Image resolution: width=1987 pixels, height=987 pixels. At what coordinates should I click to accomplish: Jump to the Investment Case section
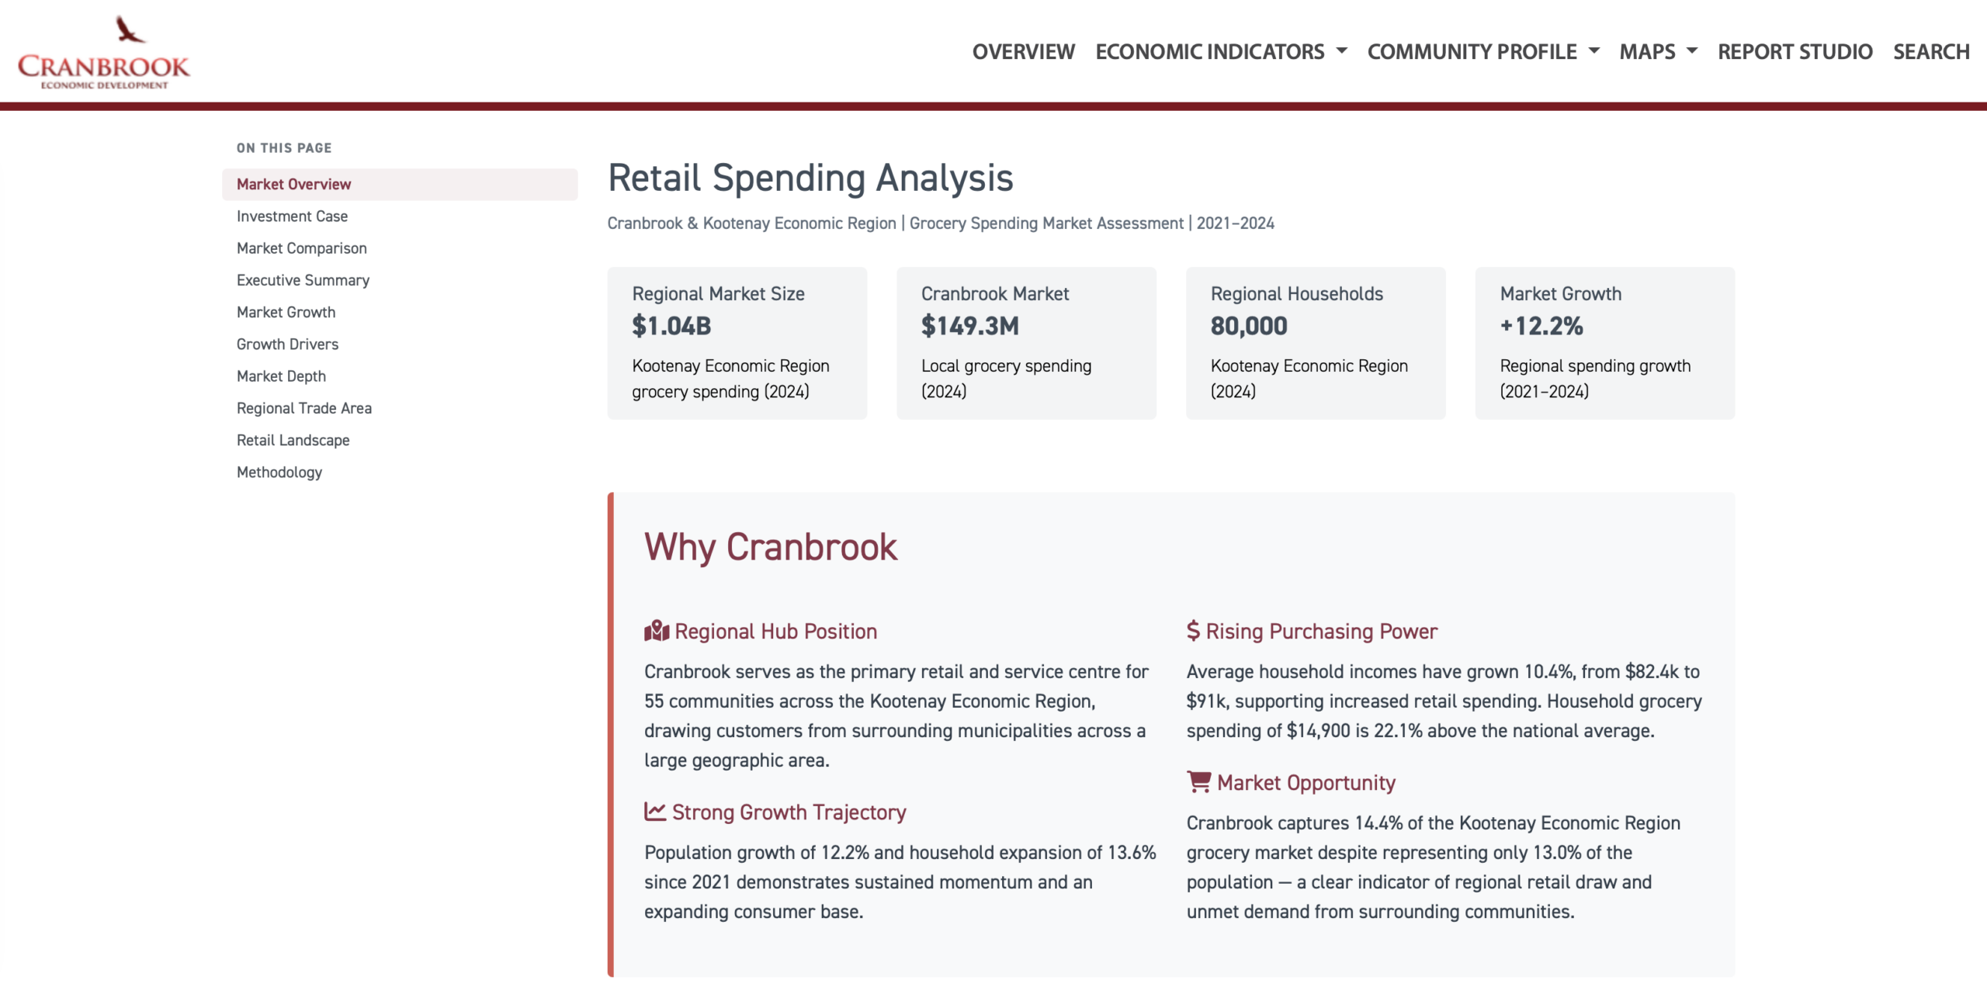[292, 216]
